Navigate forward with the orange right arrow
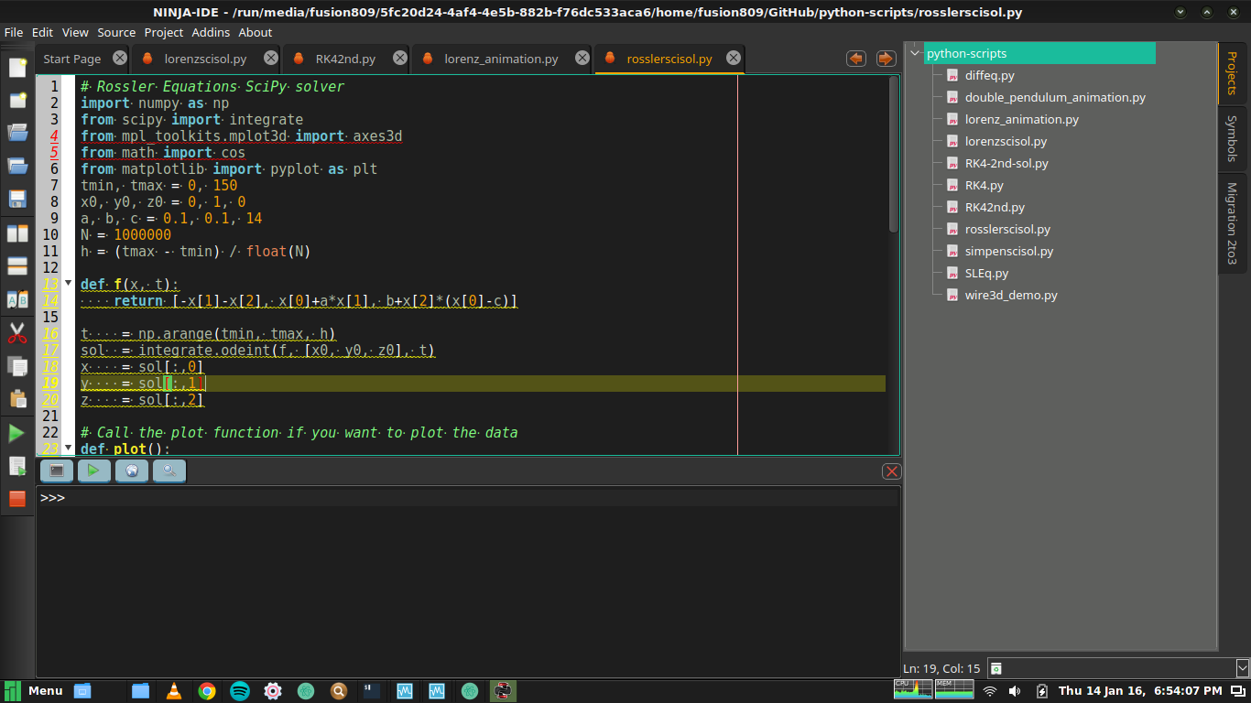The width and height of the screenshot is (1251, 703). click(886, 59)
